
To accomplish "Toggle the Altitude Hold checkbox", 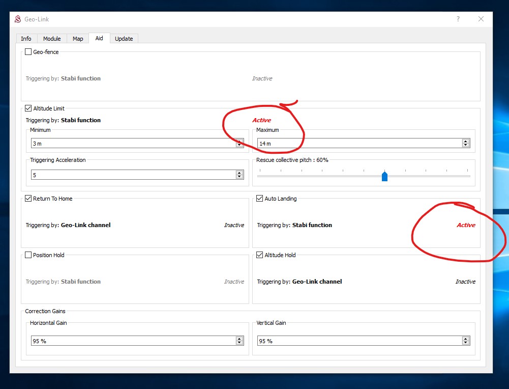I will [260, 255].
